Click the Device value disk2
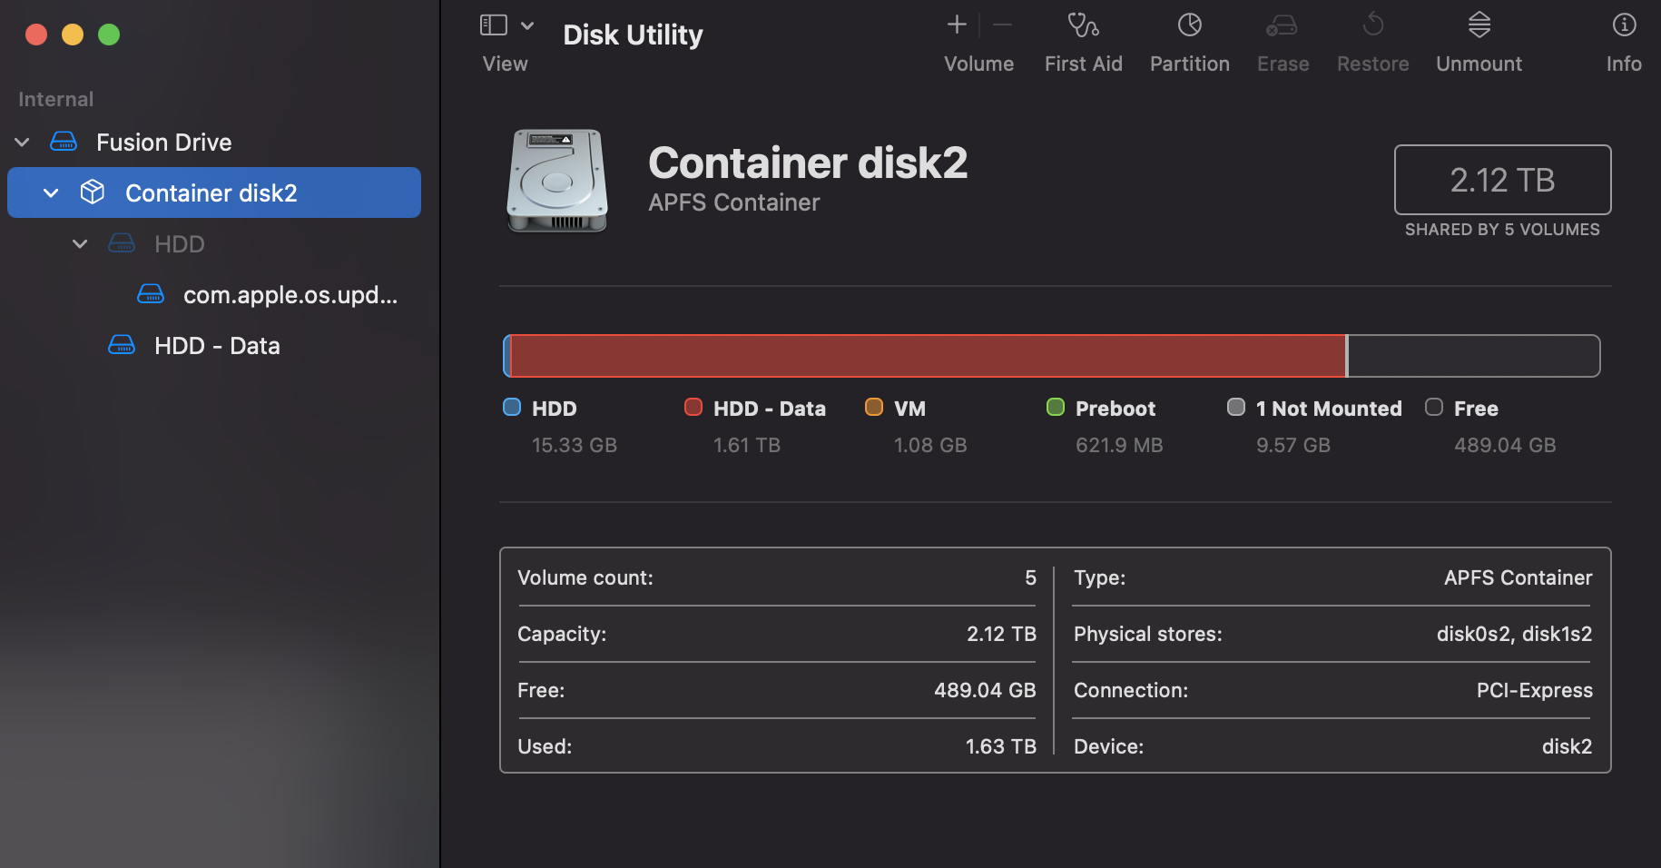Image resolution: width=1661 pixels, height=868 pixels. pos(1567,746)
